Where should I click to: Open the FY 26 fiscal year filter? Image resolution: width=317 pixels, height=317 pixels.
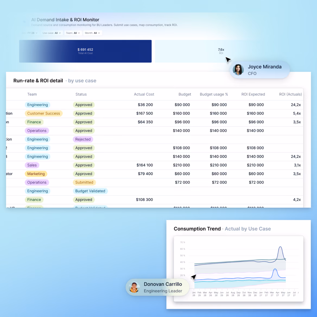pos(32,33)
